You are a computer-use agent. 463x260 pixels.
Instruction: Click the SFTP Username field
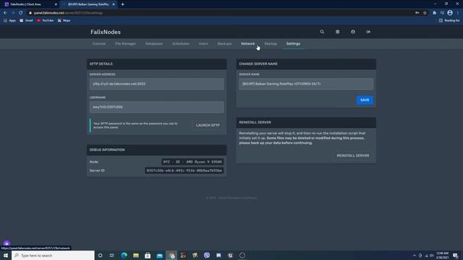click(157, 107)
